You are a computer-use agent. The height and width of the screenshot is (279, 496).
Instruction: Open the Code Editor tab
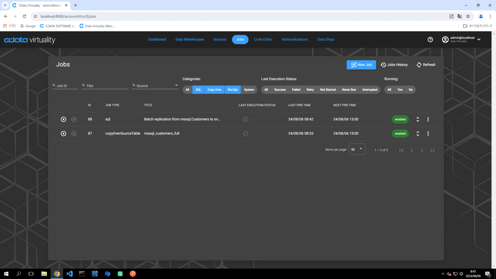(x=263, y=40)
